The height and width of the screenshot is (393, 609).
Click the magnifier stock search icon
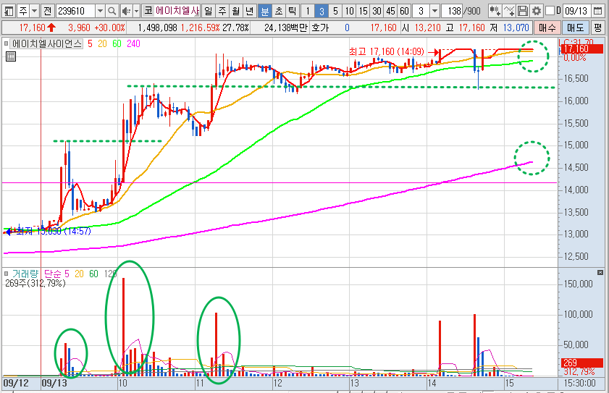click(112, 11)
